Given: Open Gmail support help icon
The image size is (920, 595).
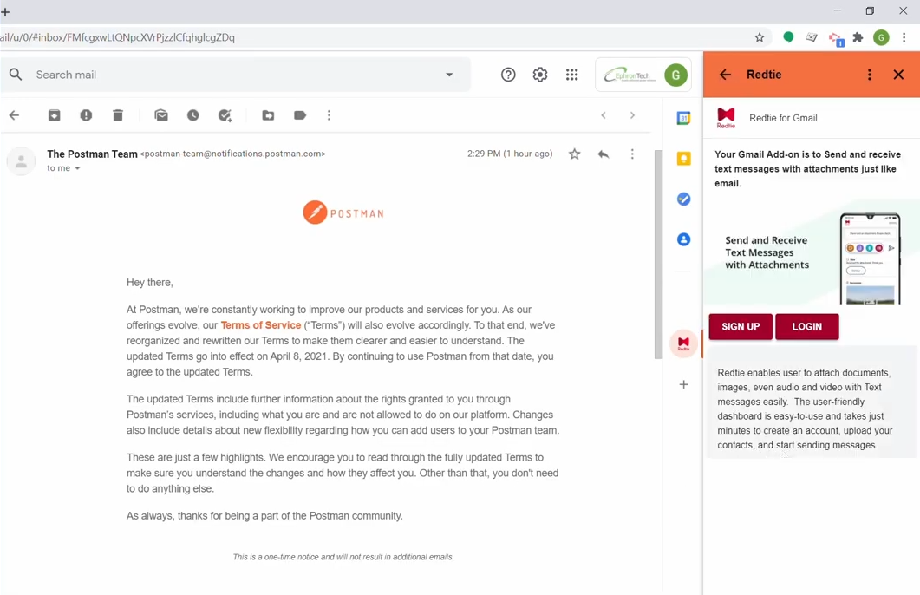Looking at the screenshot, I should click(x=508, y=75).
